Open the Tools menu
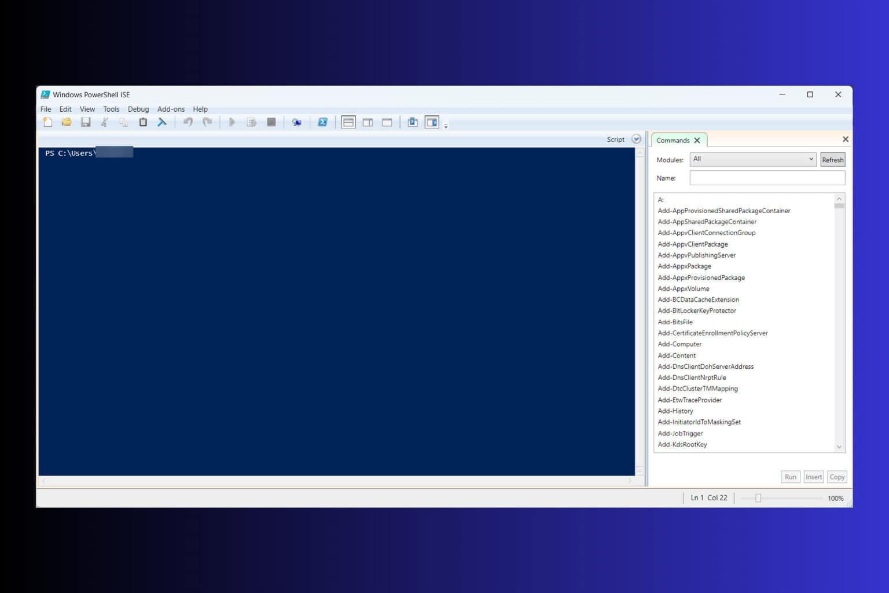This screenshot has width=889, height=593. [x=111, y=109]
